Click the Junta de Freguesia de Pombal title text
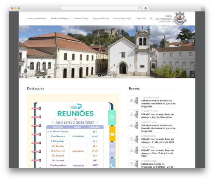 point(164,19)
